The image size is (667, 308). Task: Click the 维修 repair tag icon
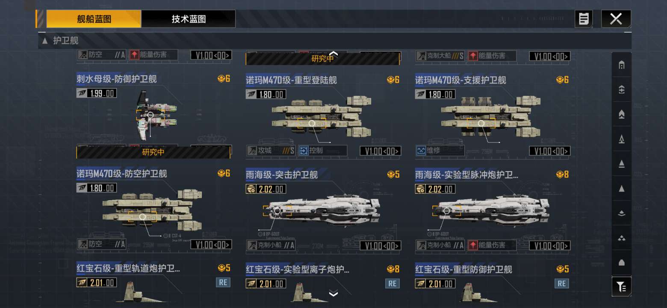tap(421, 151)
